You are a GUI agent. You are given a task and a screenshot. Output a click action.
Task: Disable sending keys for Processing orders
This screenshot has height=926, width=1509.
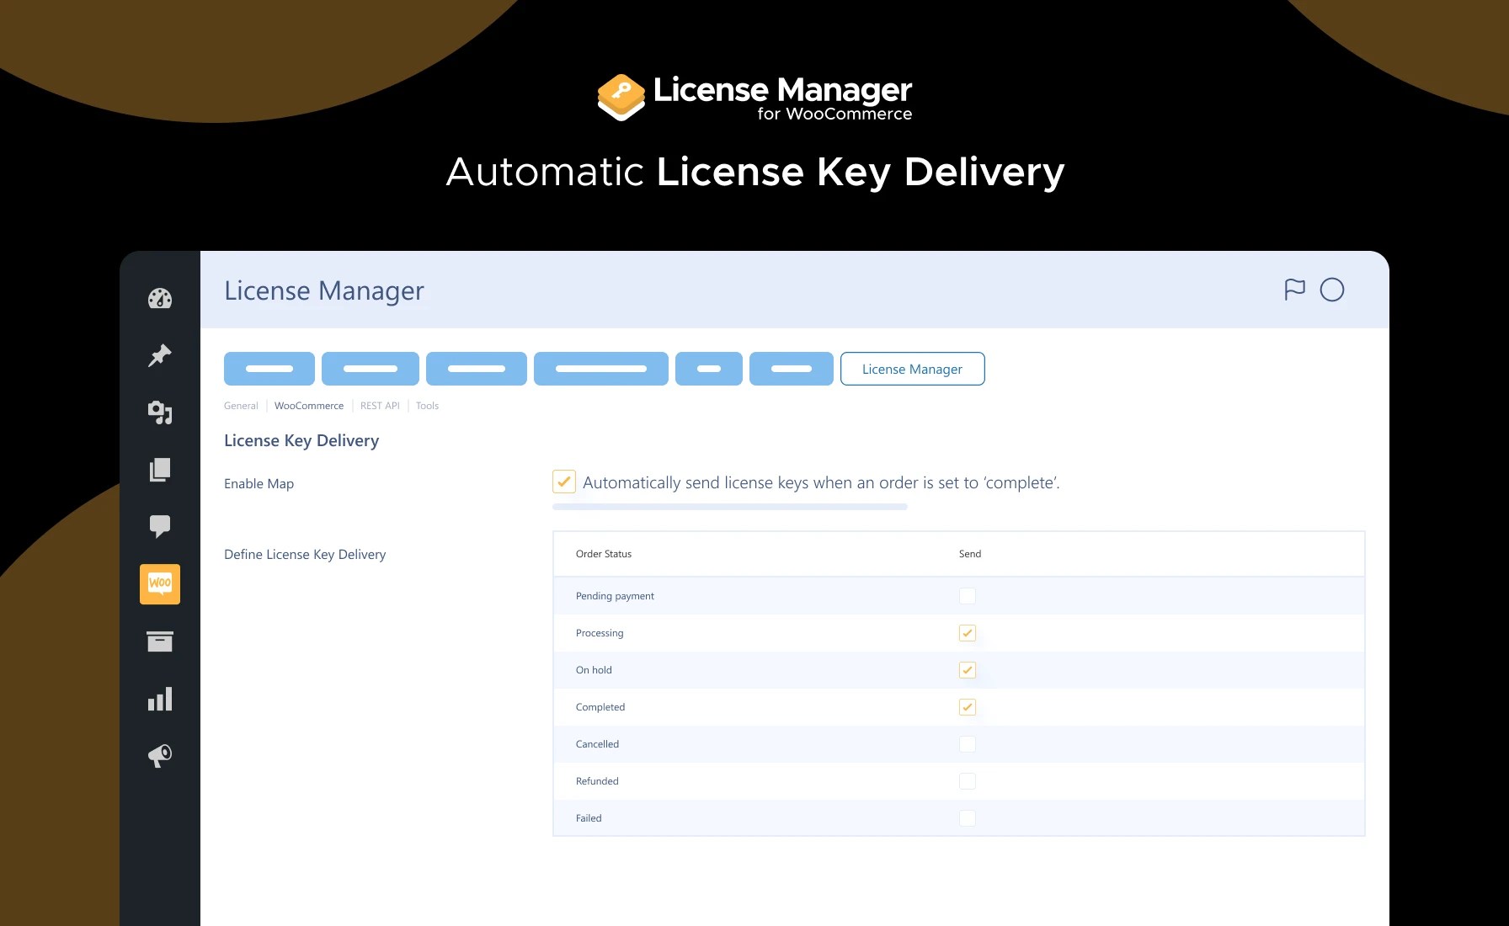pos(967,633)
